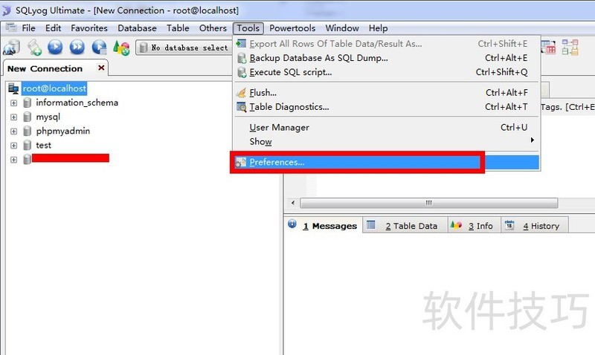595x355 pixels.
Task: Click Export All Rows Of Table Data entry
Action: (x=387, y=44)
